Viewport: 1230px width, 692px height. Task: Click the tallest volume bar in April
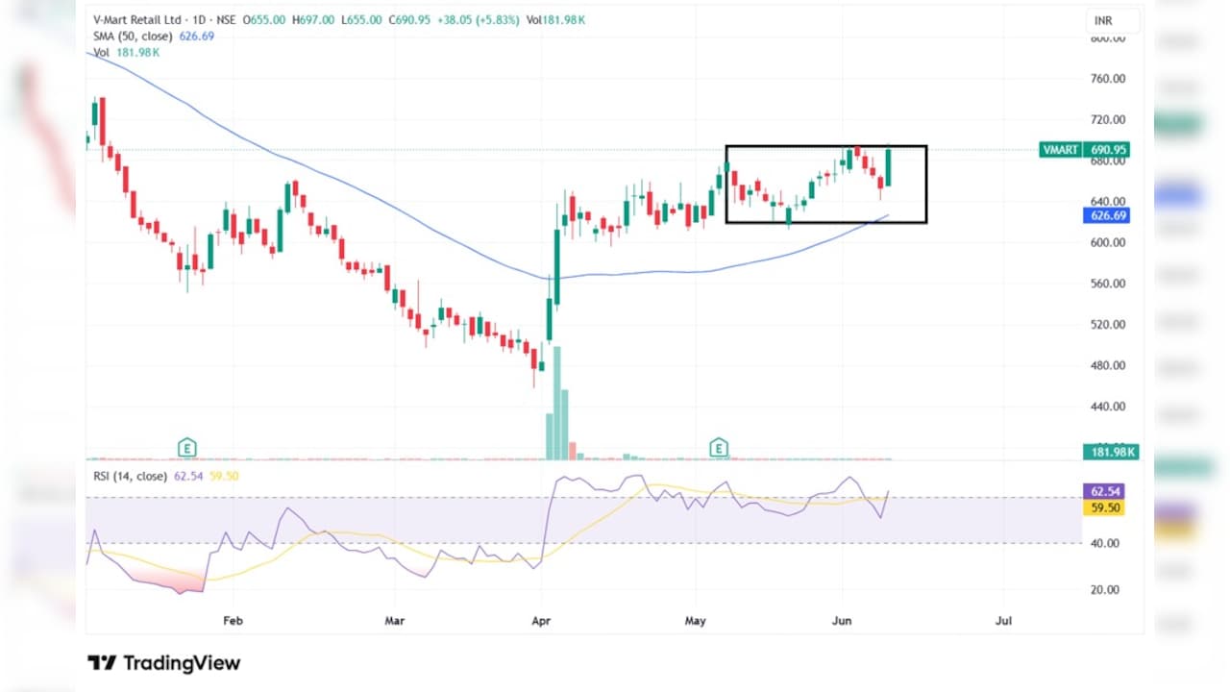click(557, 403)
